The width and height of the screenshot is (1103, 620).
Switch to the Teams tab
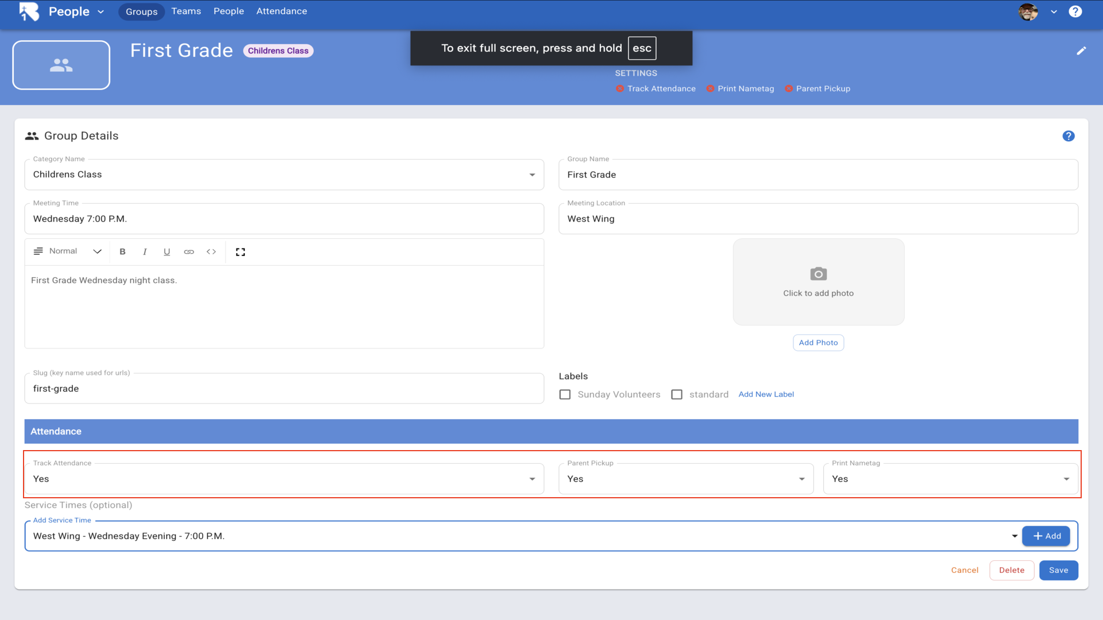[x=186, y=11]
